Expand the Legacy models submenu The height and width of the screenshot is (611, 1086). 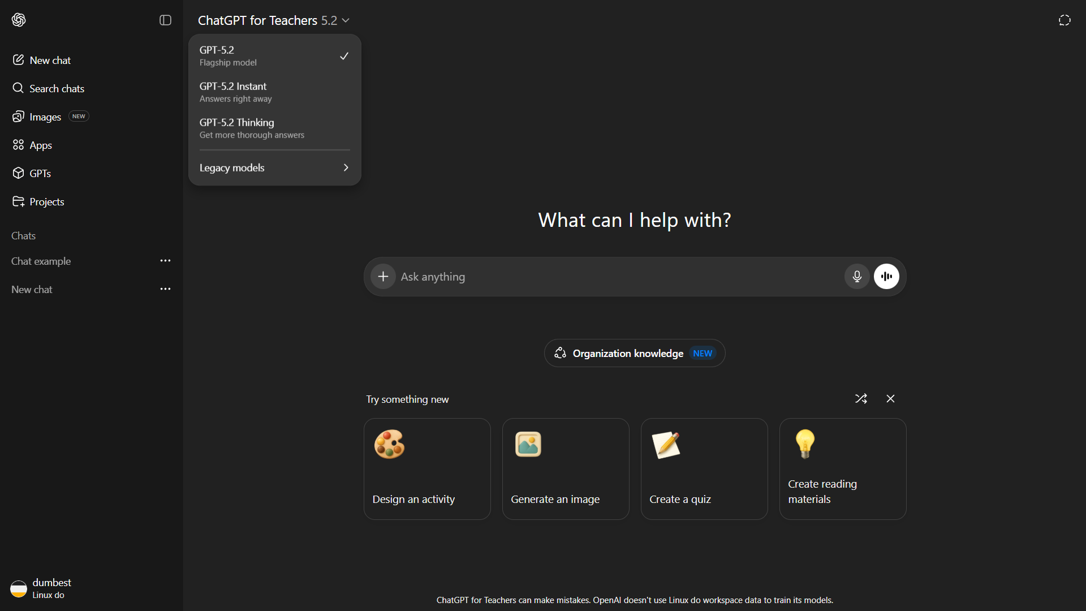point(274,168)
